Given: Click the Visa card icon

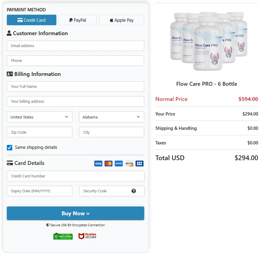Looking at the screenshot, I should point(98,163).
